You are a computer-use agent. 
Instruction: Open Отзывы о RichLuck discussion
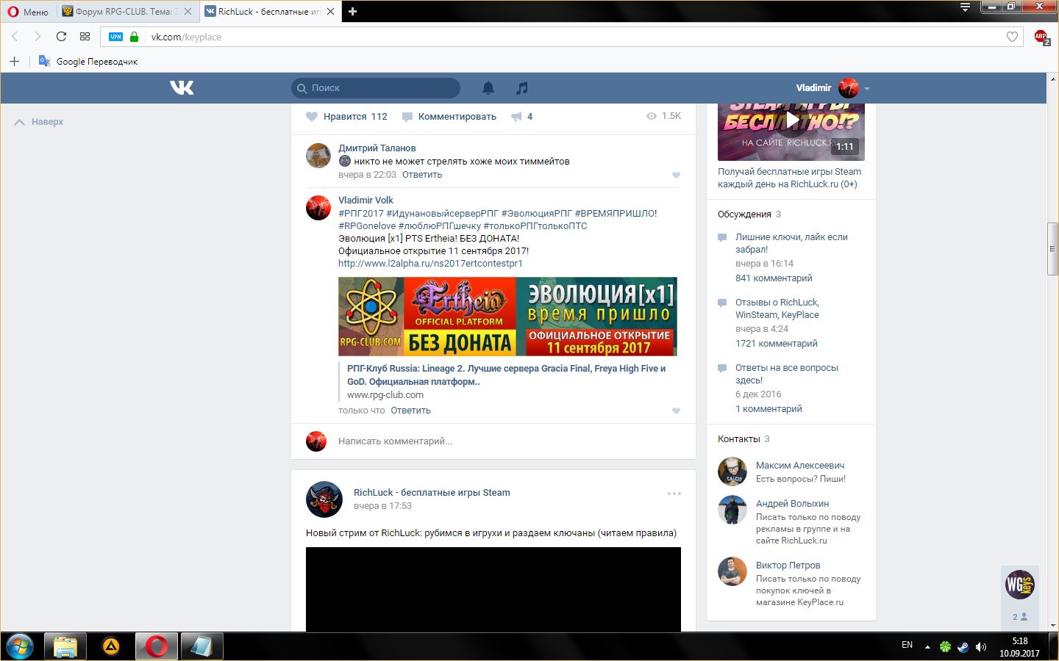pyautogui.click(x=777, y=308)
